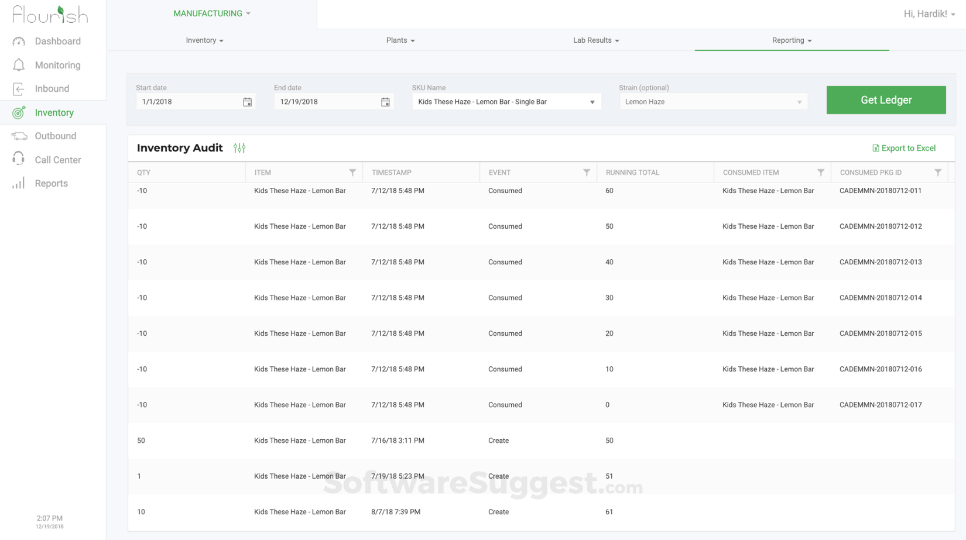
Task: Expand the Strain optional dropdown
Action: pos(799,102)
